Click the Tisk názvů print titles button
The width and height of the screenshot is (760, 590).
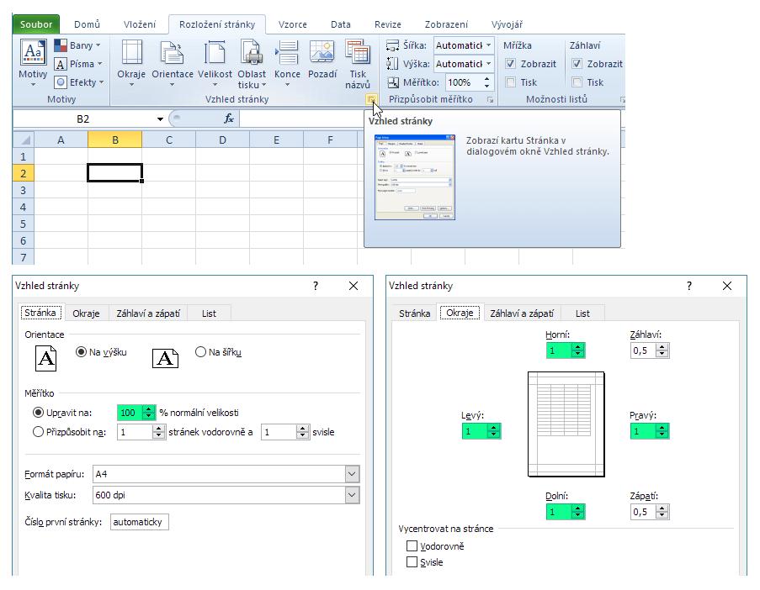(358, 64)
